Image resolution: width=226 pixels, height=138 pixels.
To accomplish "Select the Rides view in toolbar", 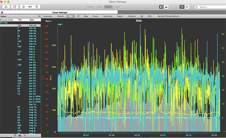I will click(108, 7).
